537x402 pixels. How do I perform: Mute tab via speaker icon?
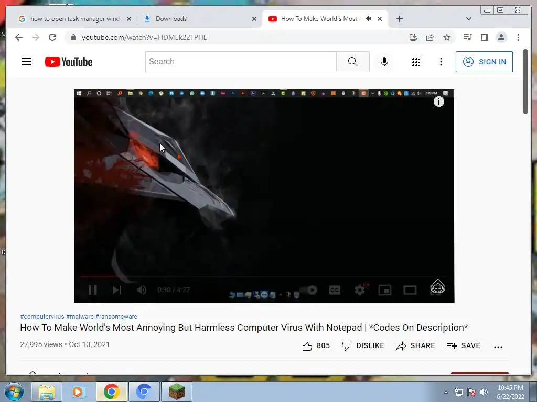(368, 19)
